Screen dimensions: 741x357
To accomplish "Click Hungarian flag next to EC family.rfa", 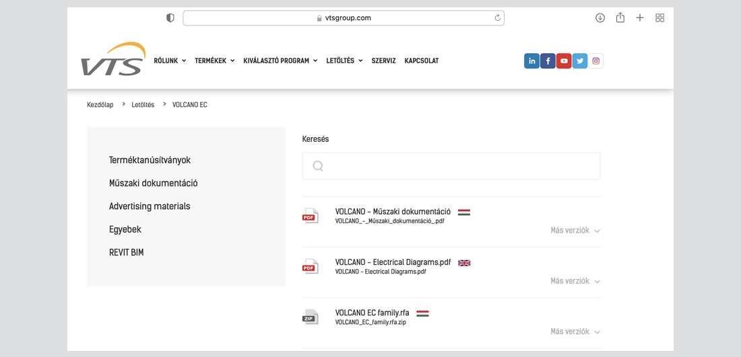I will pos(422,313).
